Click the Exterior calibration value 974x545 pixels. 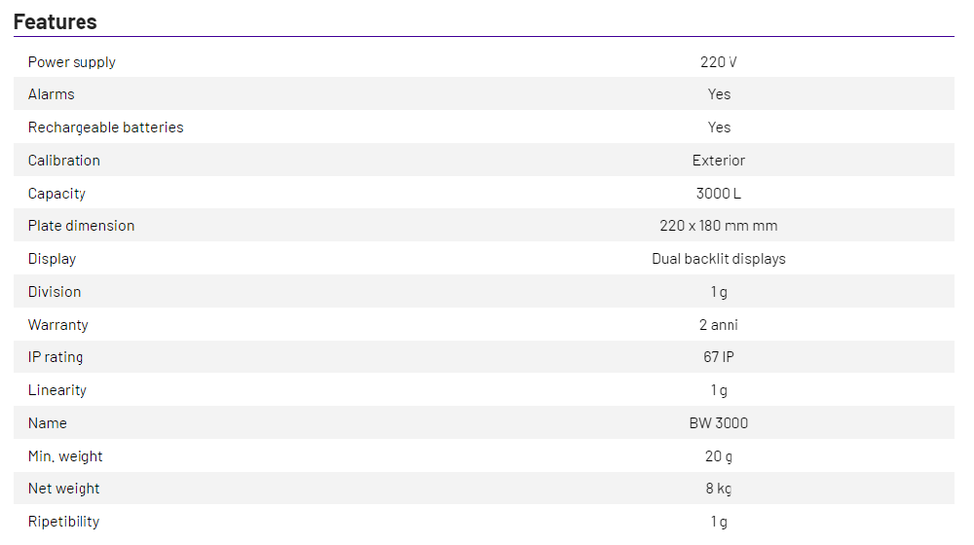pyautogui.click(x=719, y=161)
